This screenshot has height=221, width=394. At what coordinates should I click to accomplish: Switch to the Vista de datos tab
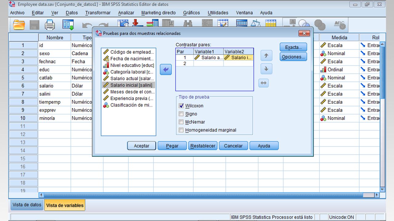pos(27,205)
